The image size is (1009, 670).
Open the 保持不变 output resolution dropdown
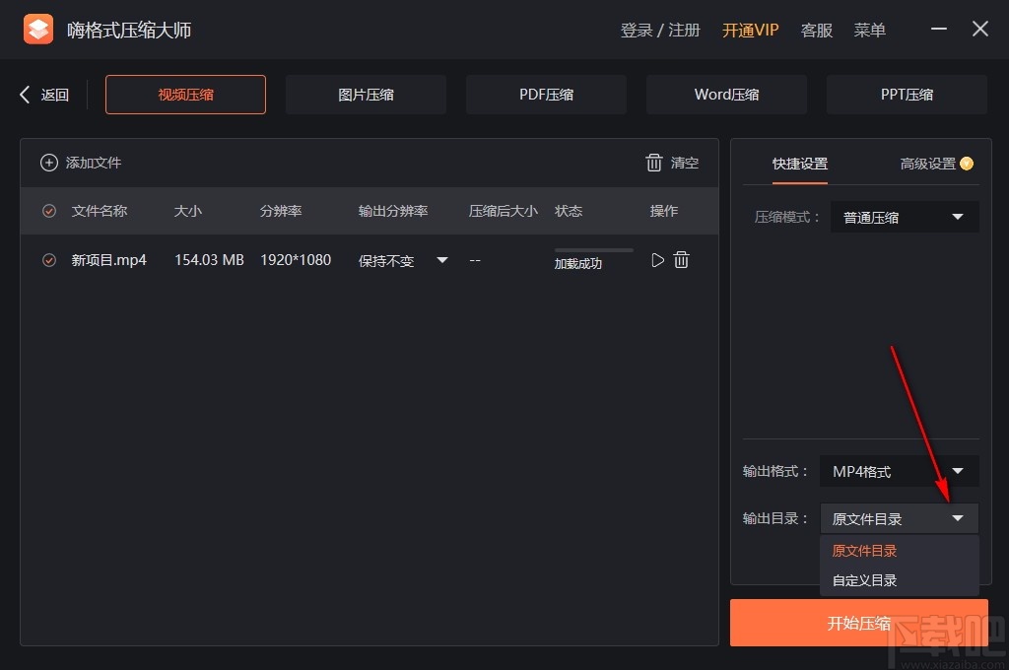(x=441, y=259)
